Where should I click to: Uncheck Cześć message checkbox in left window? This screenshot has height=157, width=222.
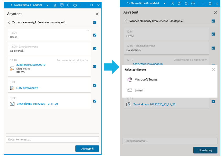pos(95,35)
